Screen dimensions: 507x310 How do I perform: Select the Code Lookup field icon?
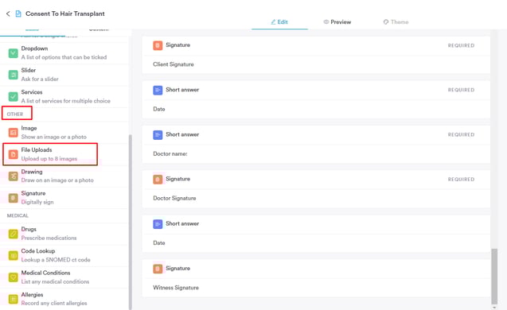point(14,255)
